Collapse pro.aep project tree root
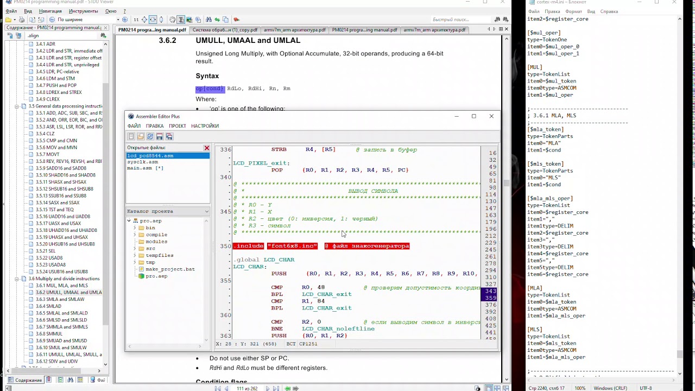 click(129, 221)
